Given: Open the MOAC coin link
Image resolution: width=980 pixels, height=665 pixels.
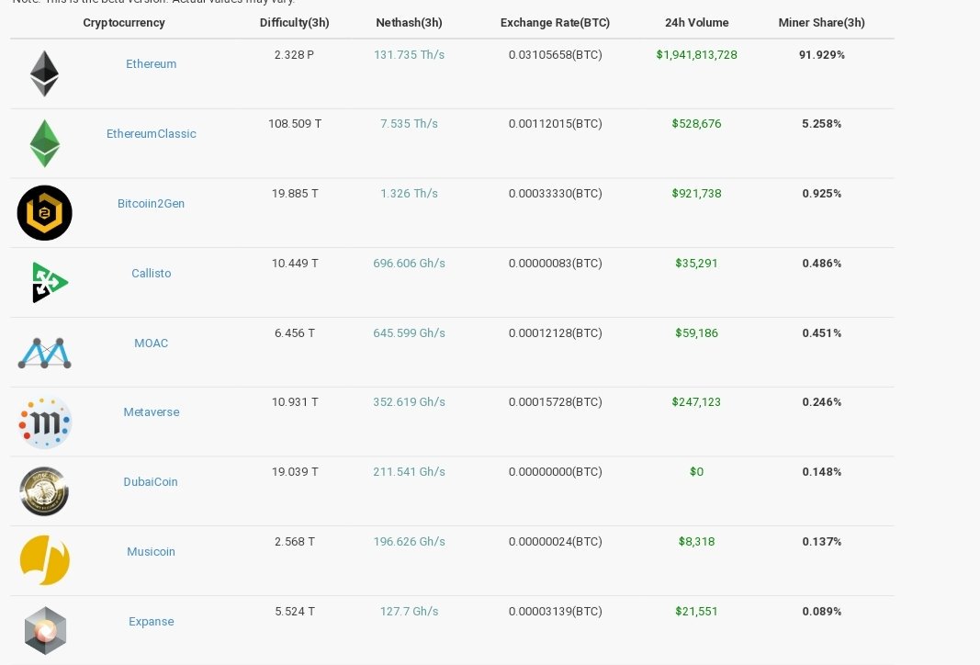Looking at the screenshot, I should tap(152, 344).
